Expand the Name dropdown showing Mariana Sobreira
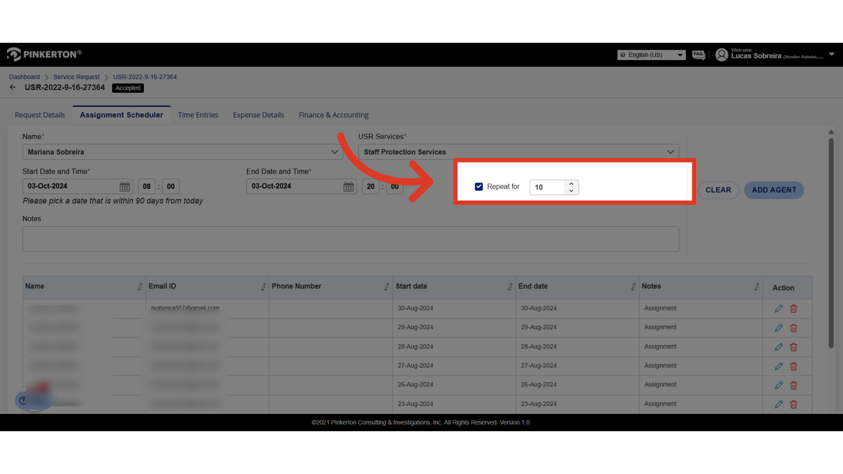This screenshot has width=843, height=474. coord(334,152)
